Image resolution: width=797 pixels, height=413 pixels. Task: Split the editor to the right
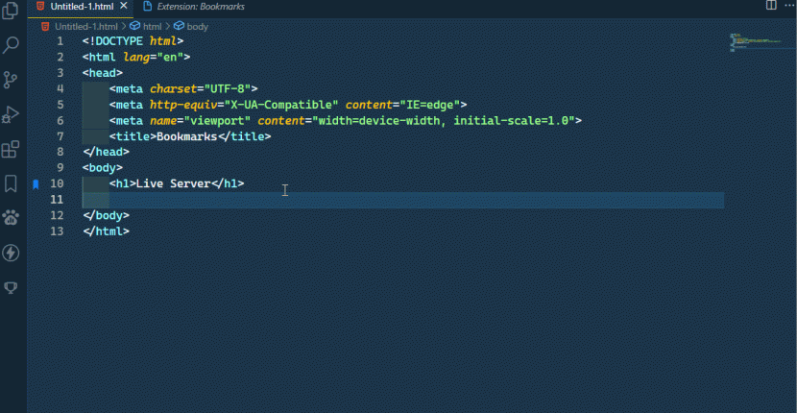[771, 6]
